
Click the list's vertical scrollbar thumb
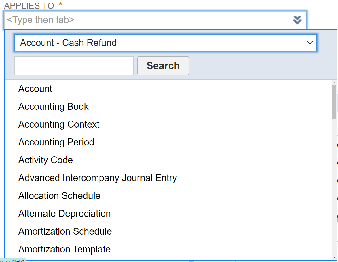click(334, 102)
